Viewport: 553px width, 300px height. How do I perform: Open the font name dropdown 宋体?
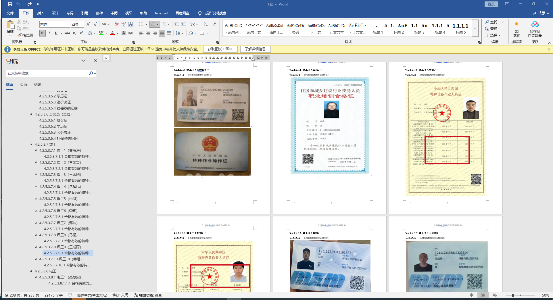coord(68,24)
